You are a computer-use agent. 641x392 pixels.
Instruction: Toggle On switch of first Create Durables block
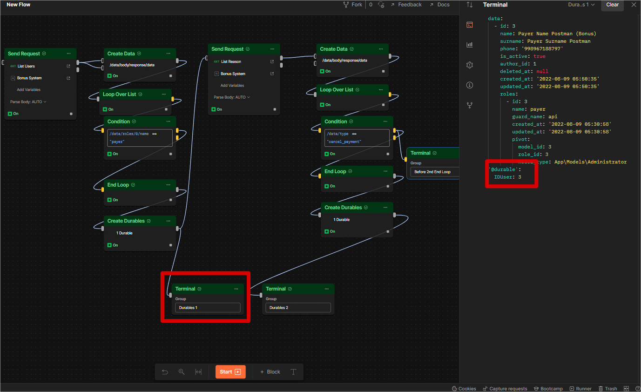pyautogui.click(x=112, y=245)
